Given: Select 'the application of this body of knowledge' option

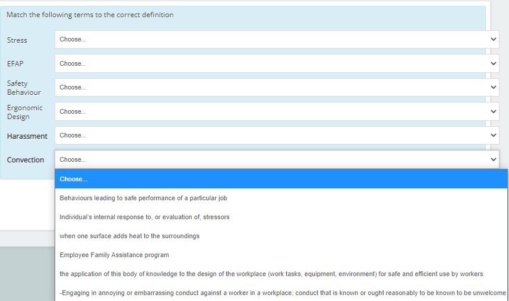Looking at the screenshot, I should (x=281, y=274).
